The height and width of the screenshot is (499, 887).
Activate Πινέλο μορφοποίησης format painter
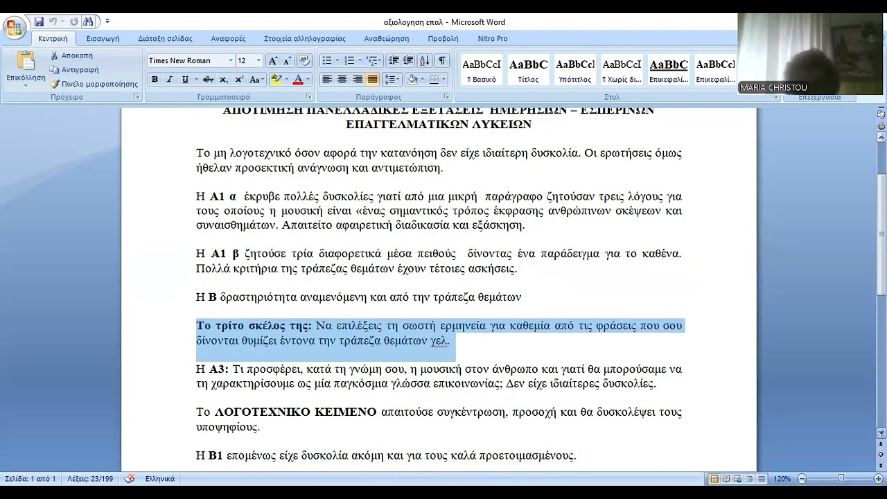(x=94, y=84)
